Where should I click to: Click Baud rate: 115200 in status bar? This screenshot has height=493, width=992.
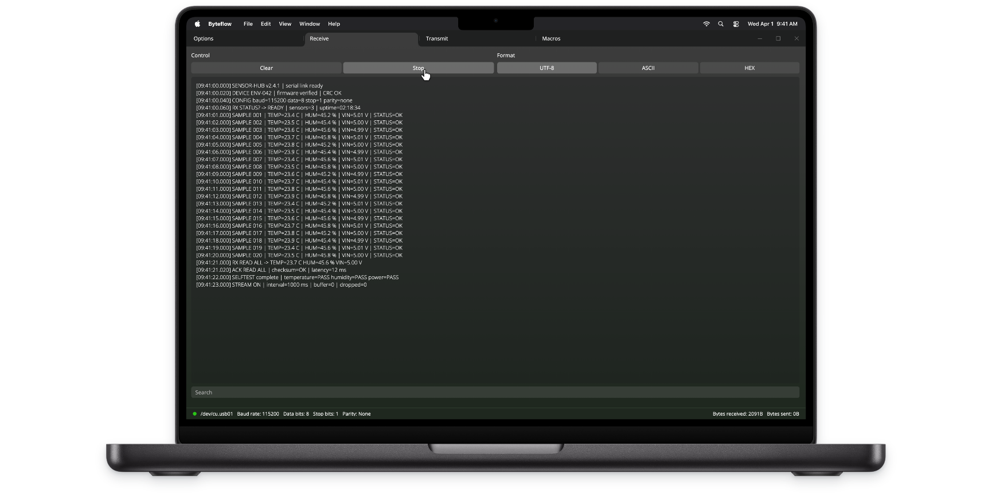pyautogui.click(x=258, y=414)
